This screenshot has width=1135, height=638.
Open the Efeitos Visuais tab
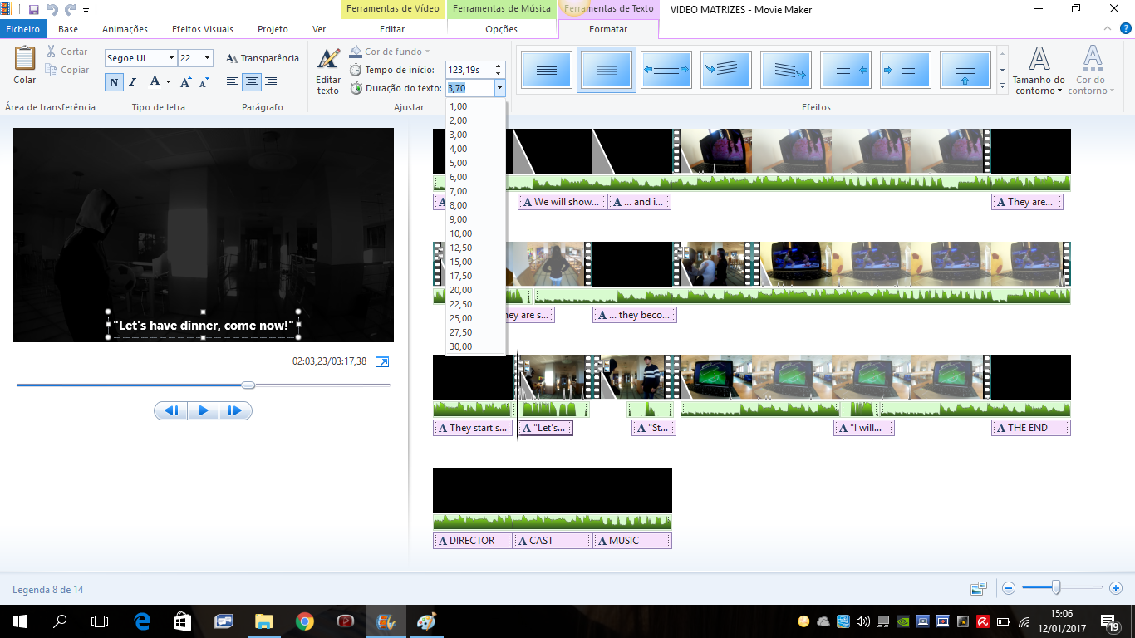pos(203,29)
